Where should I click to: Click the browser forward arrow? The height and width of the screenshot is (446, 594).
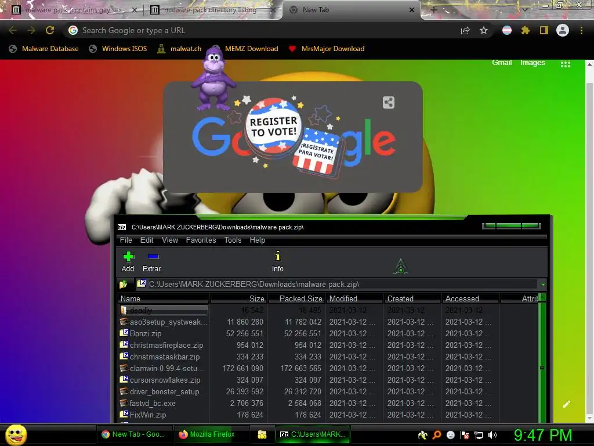[x=31, y=30]
